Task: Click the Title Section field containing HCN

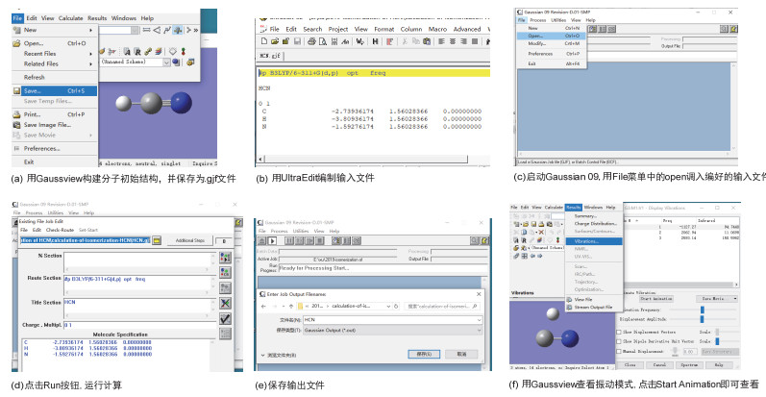Action: (x=139, y=309)
